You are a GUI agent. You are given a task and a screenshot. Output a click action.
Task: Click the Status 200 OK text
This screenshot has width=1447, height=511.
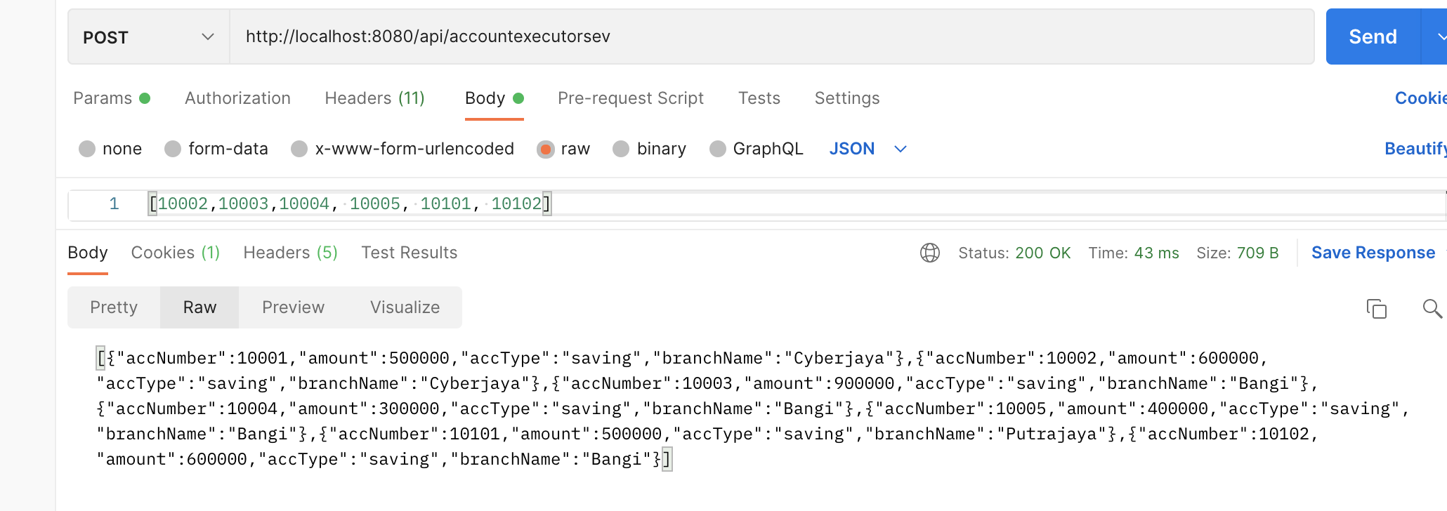click(x=1014, y=253)
